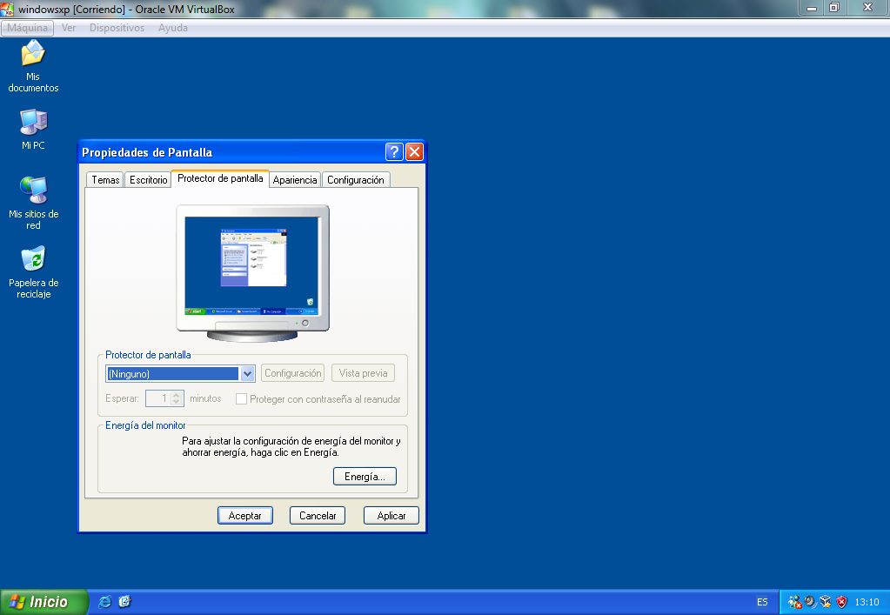Switch to the Escritorio tab
The height and width of the screenshot is (615, 890).
click(148, 180)
